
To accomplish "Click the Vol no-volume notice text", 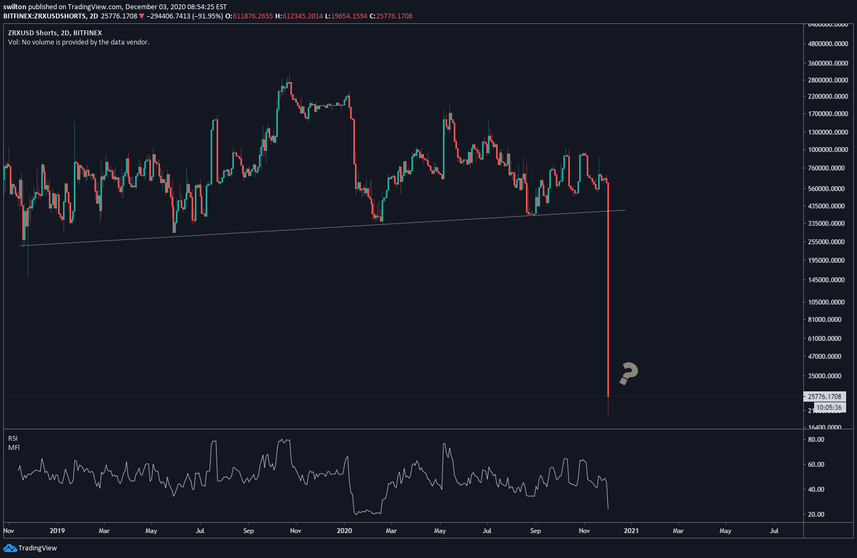I will (79, 42).
